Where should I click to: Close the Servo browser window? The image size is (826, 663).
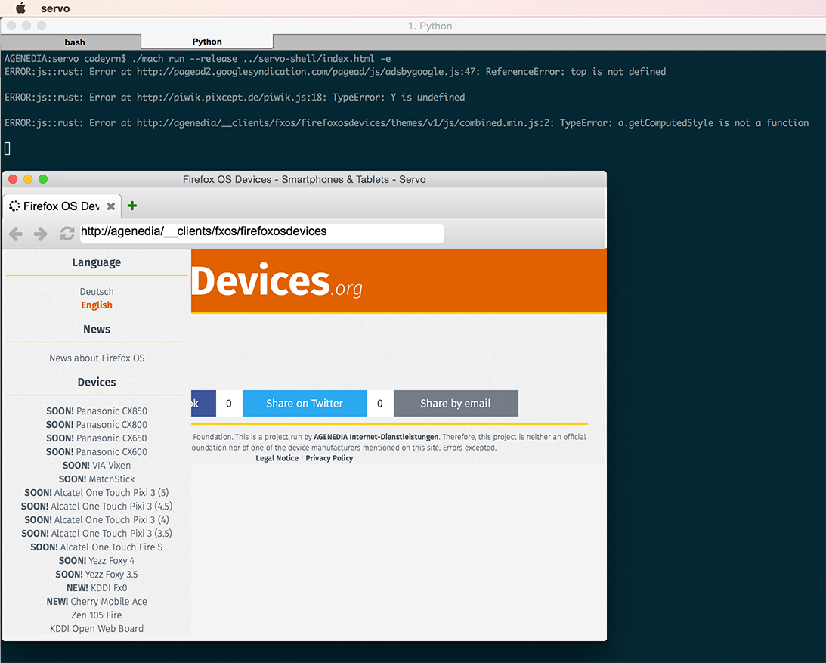pos(13,179)
